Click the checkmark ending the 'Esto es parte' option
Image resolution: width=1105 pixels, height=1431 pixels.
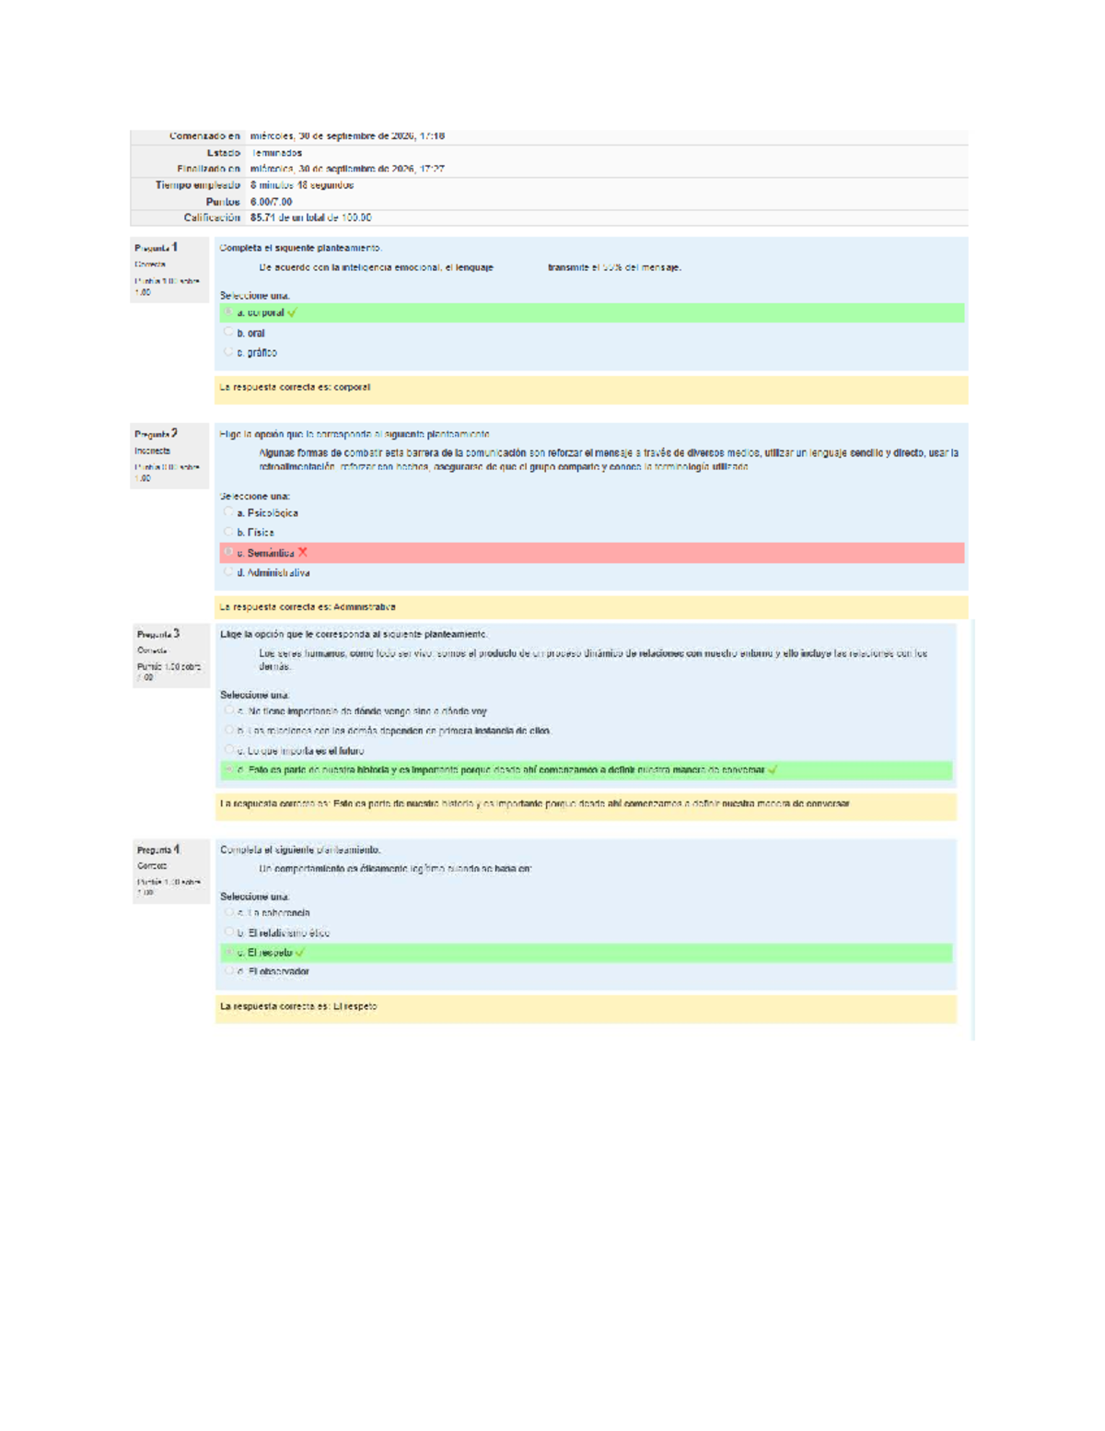(773, 769)
